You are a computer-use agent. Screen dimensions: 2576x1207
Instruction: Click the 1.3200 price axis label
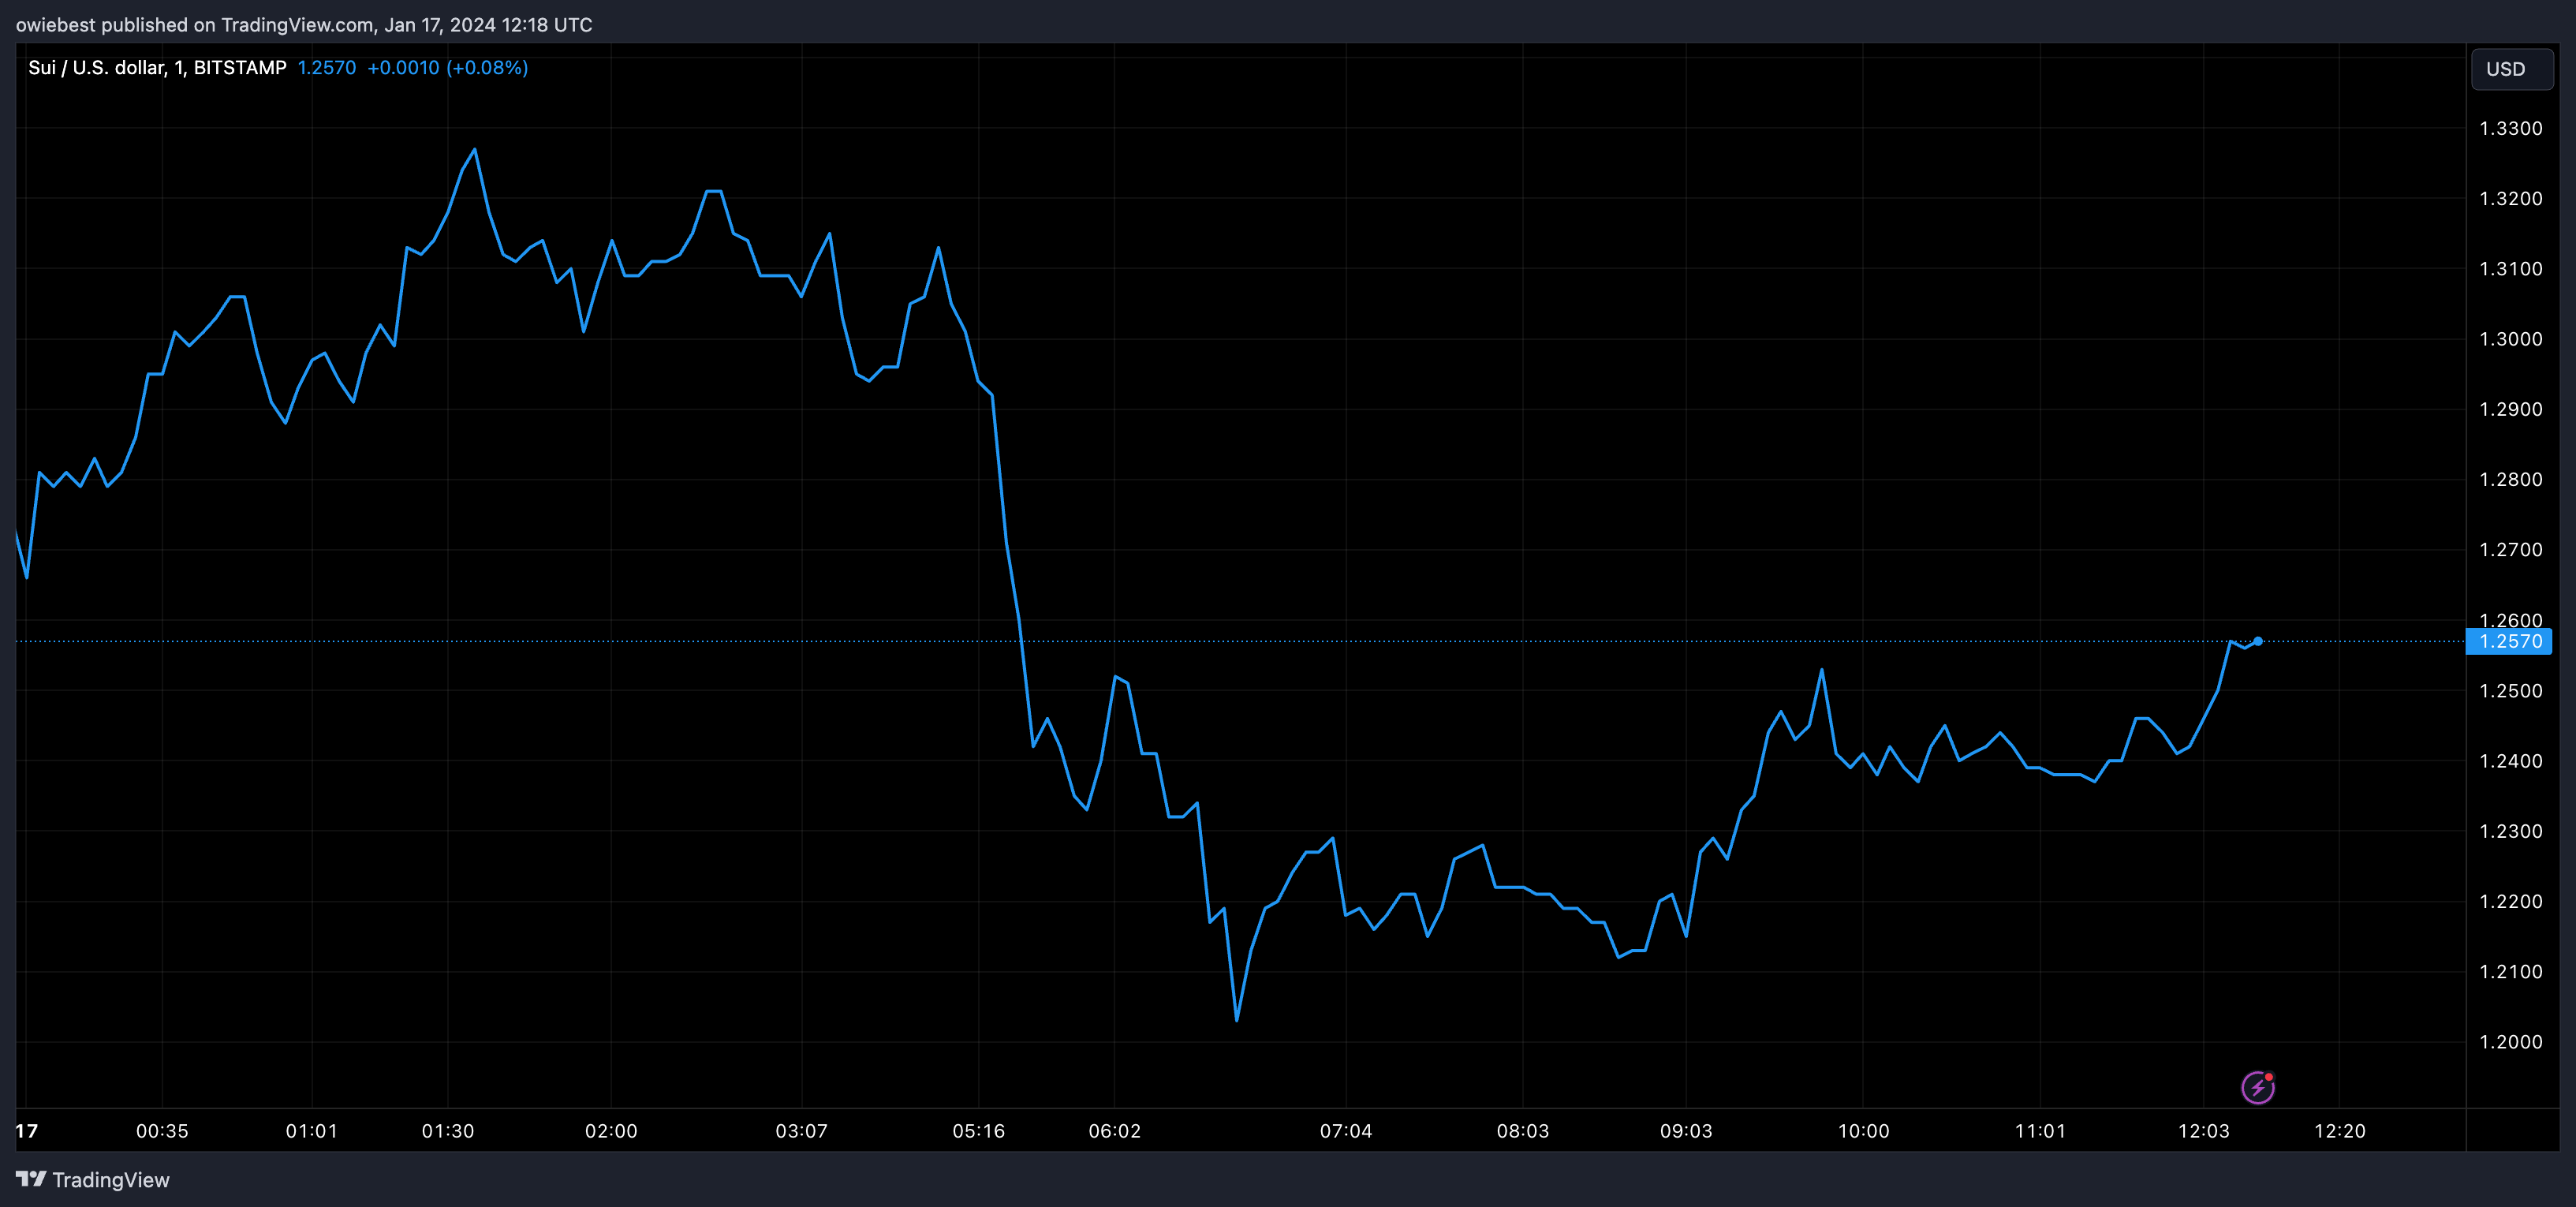coord(2510,198)
